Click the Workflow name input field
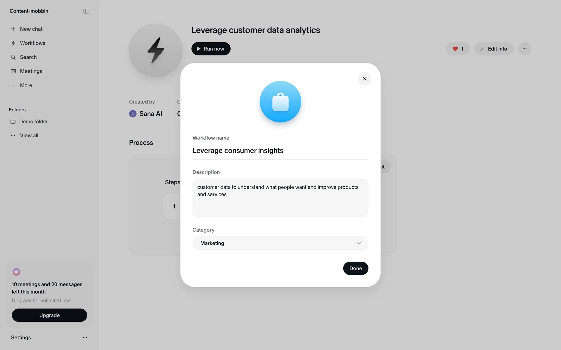Image resolution: width=561 pixels, height=350 pixels. [x=280, y=150]
